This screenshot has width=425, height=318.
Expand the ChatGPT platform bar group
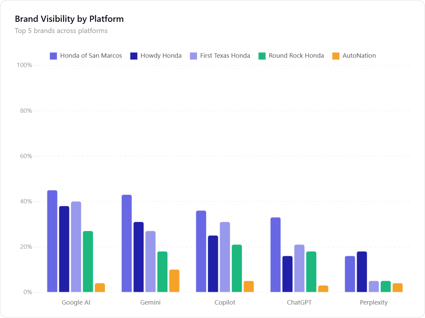(x=299, y=302)
